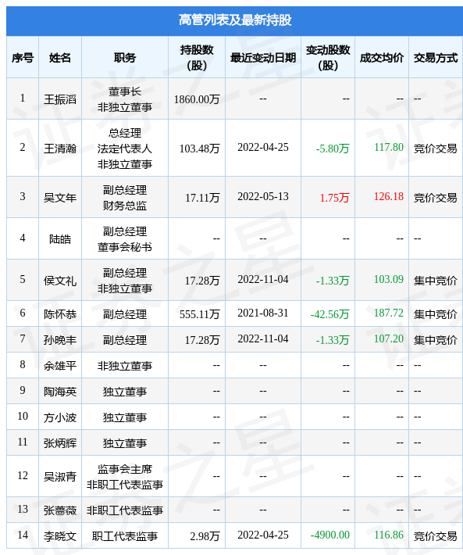Click the 2021-08-31 change date
The image size is (463, 555).
[263, 313]
